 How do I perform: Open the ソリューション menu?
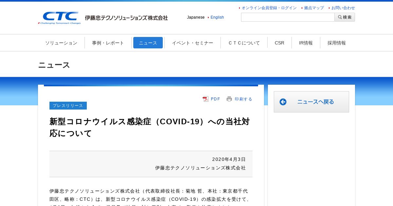pyautogui.click(x=61, y=43)
